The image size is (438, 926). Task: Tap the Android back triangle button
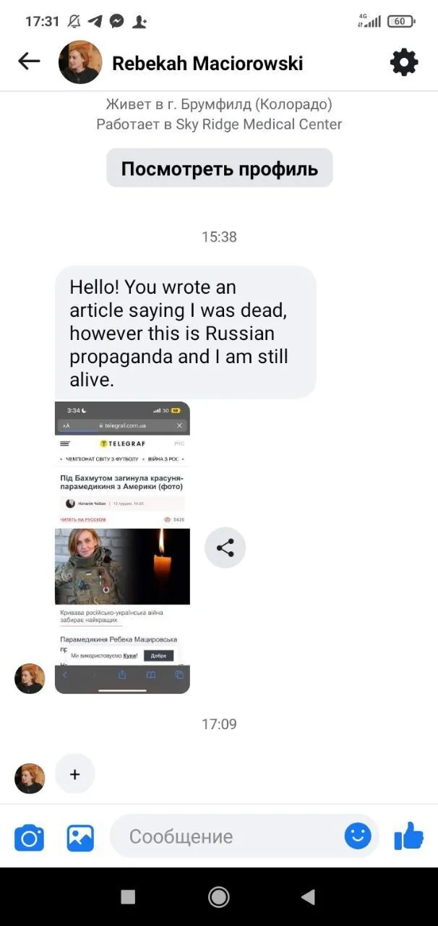tap(308, 897)
